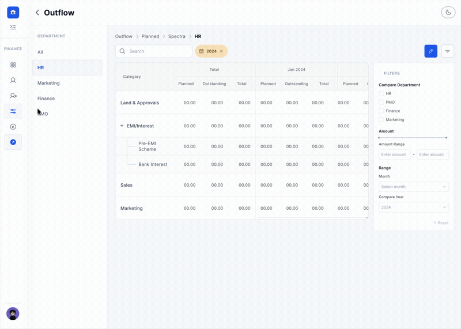Click the minimum Enter amount field

[x=395, y=154]
